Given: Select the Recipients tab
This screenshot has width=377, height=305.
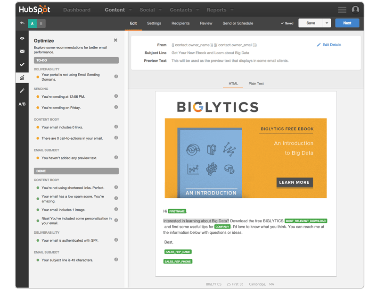Looking at the screenshot, I should tap(180, 23).
